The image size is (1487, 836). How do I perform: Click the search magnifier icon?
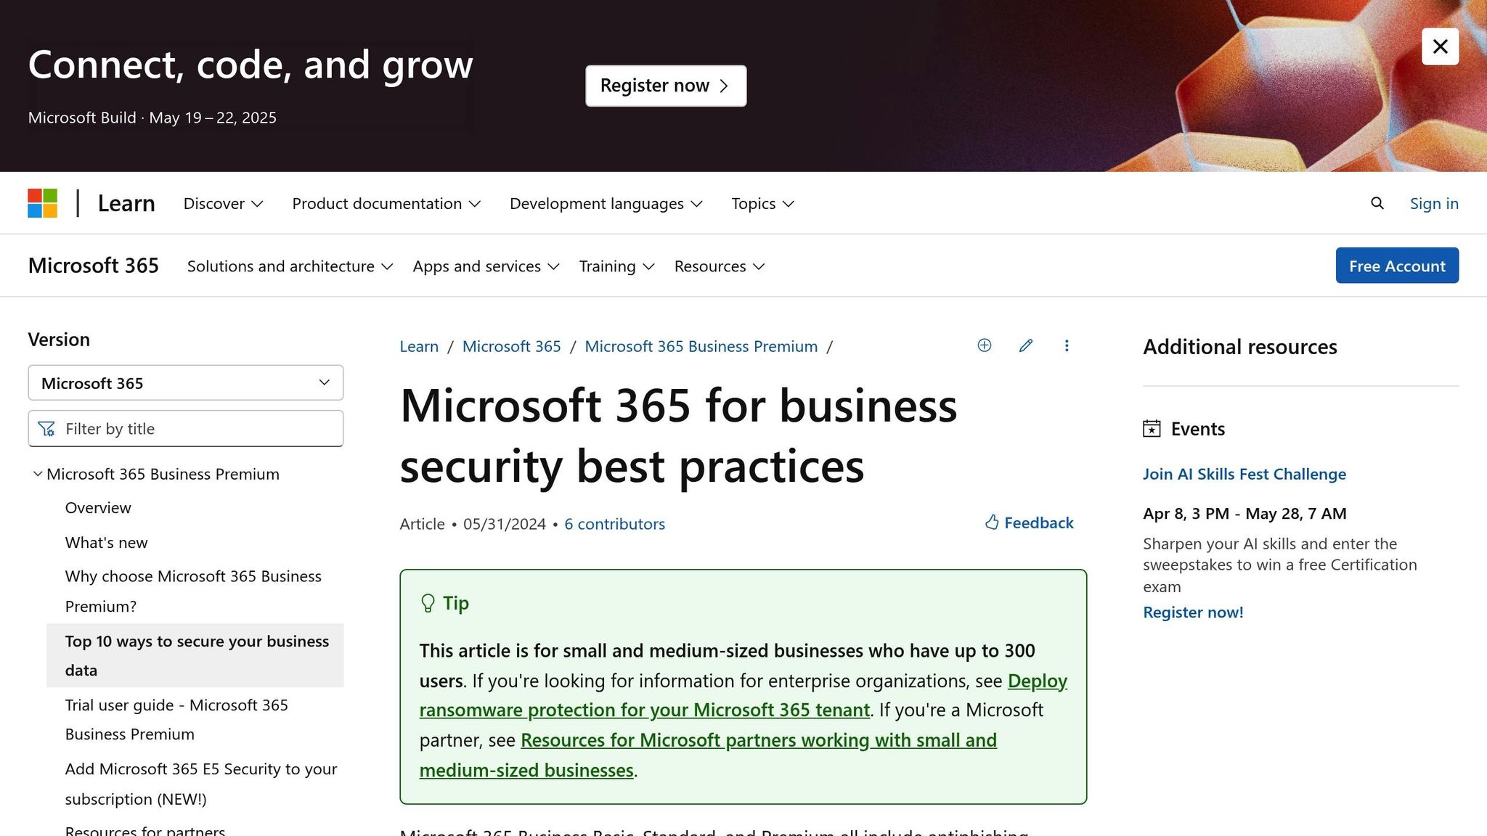[1377, 203]
